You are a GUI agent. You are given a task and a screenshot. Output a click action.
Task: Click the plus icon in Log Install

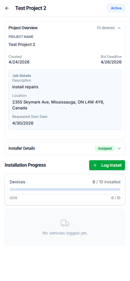95,165
